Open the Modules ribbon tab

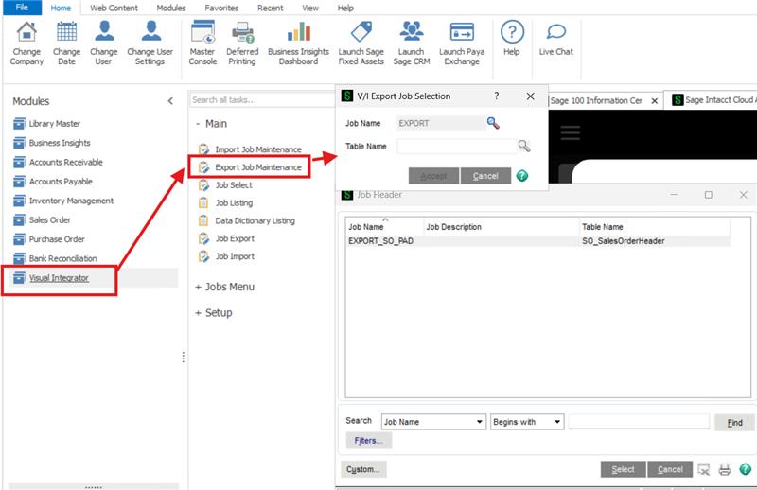171,8
